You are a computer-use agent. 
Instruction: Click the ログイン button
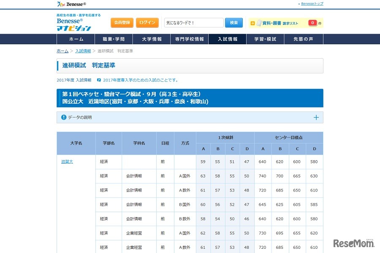pyautogui.click(x=147, y=22)
